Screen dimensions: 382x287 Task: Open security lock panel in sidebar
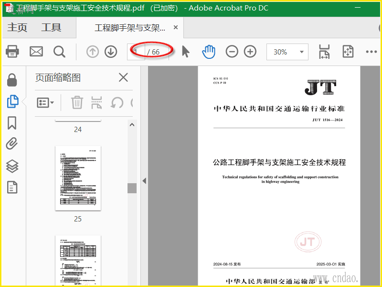[x=12, y=80]
